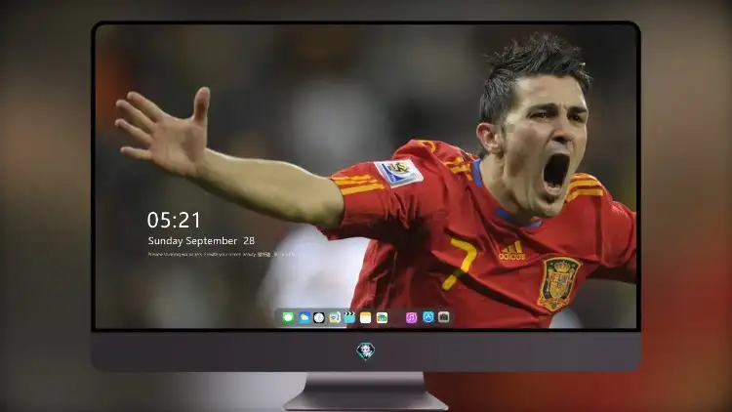This screenshot has width=732, height=412.
Task: Open the yellow Notes app in dock
Action: (366, 317)
